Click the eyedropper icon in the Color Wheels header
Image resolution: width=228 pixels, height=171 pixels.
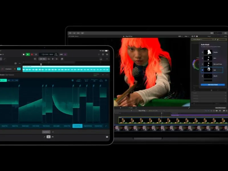tap(215, 39)
